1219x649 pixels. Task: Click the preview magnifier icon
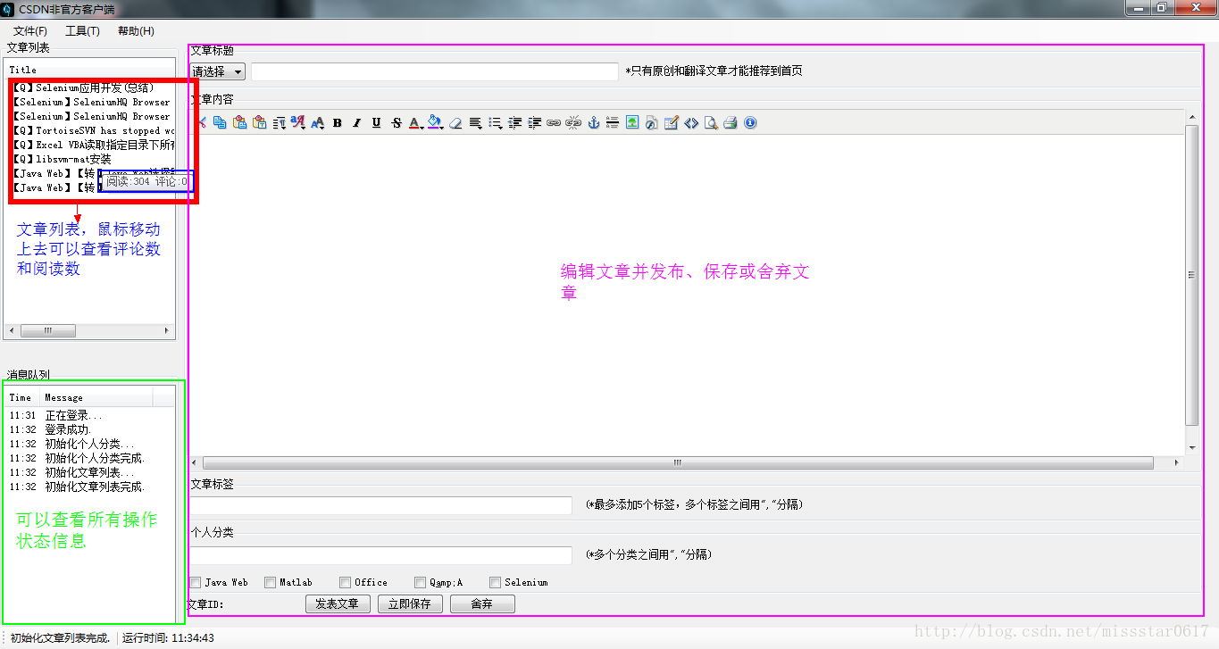tap(711, 122)
